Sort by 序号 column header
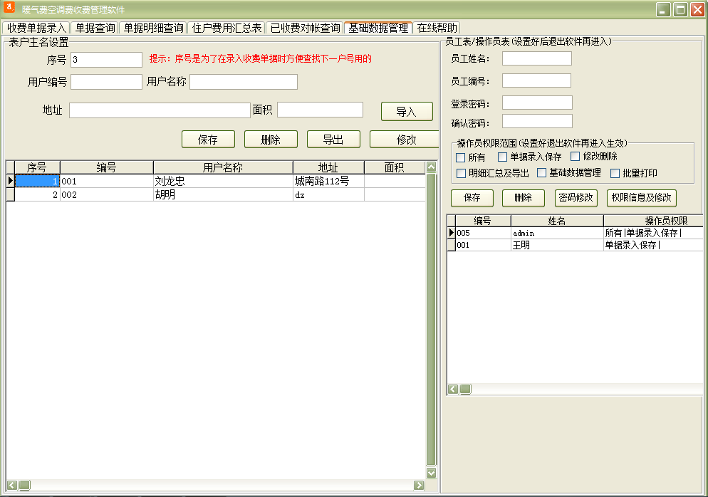The height and width of the screenshot is (497, 708). pos(37,167)
